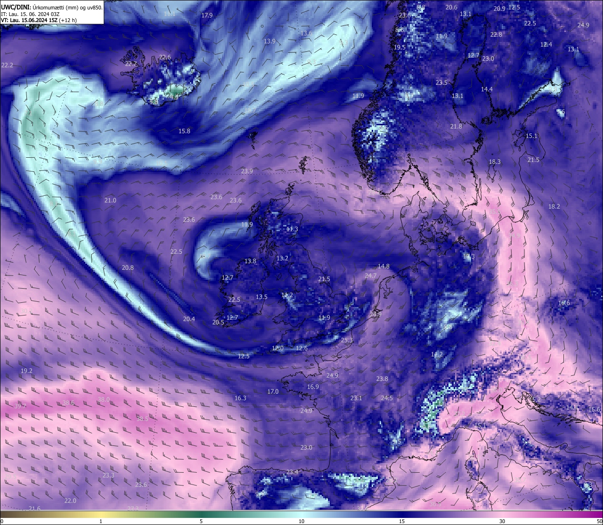Click the 16.3 value in the Bay of Biscay
This screenshot has width=603, height=525.
tap(240, 398)
